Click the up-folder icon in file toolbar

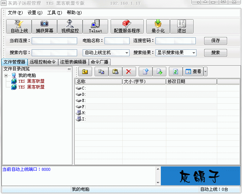(x=85, y=72)
